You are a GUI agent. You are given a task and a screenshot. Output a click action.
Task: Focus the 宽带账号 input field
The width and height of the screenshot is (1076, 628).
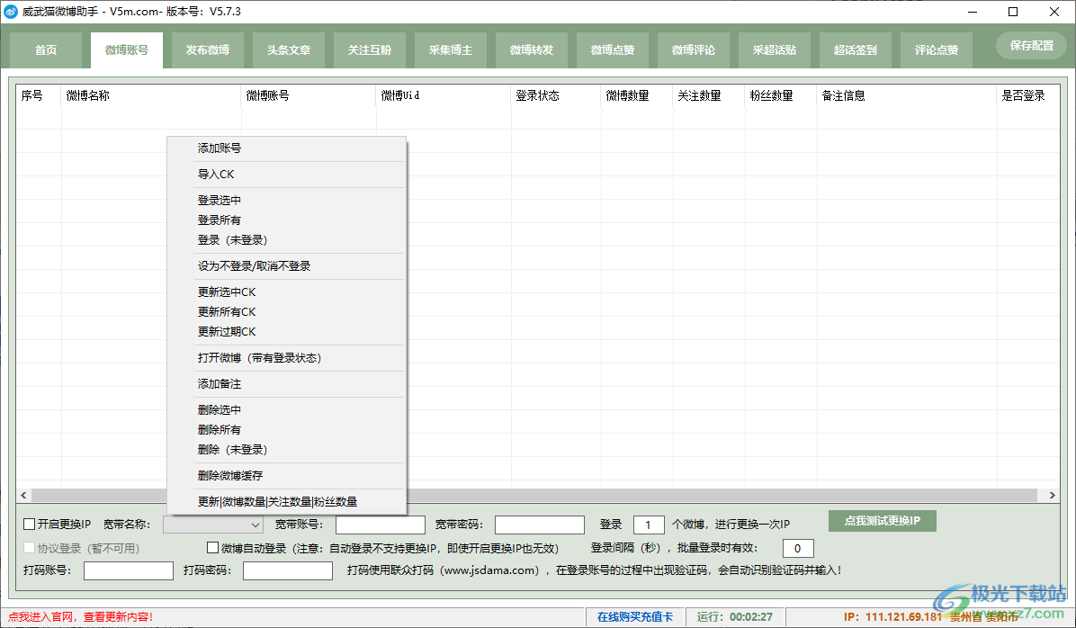381,525
